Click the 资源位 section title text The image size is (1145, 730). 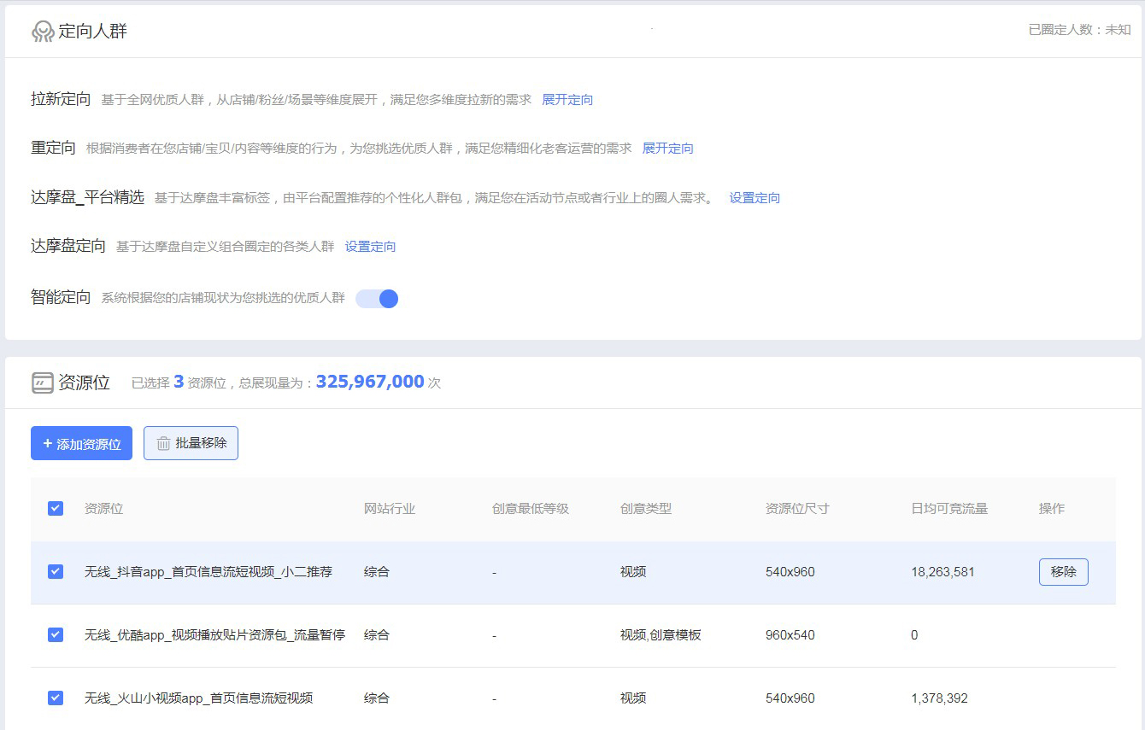84,383
